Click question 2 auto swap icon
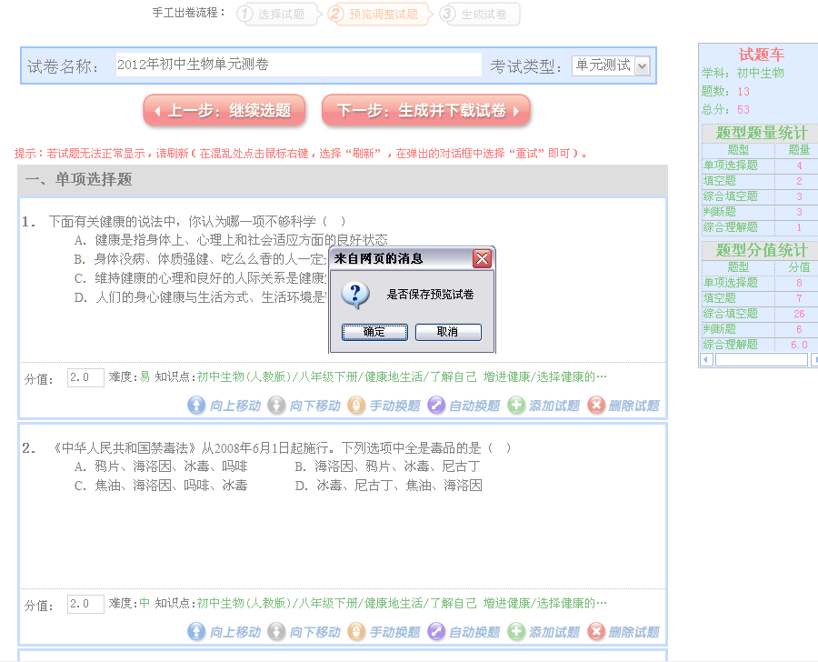This screenshot has height=662, width=818. [x=436, y=632]
